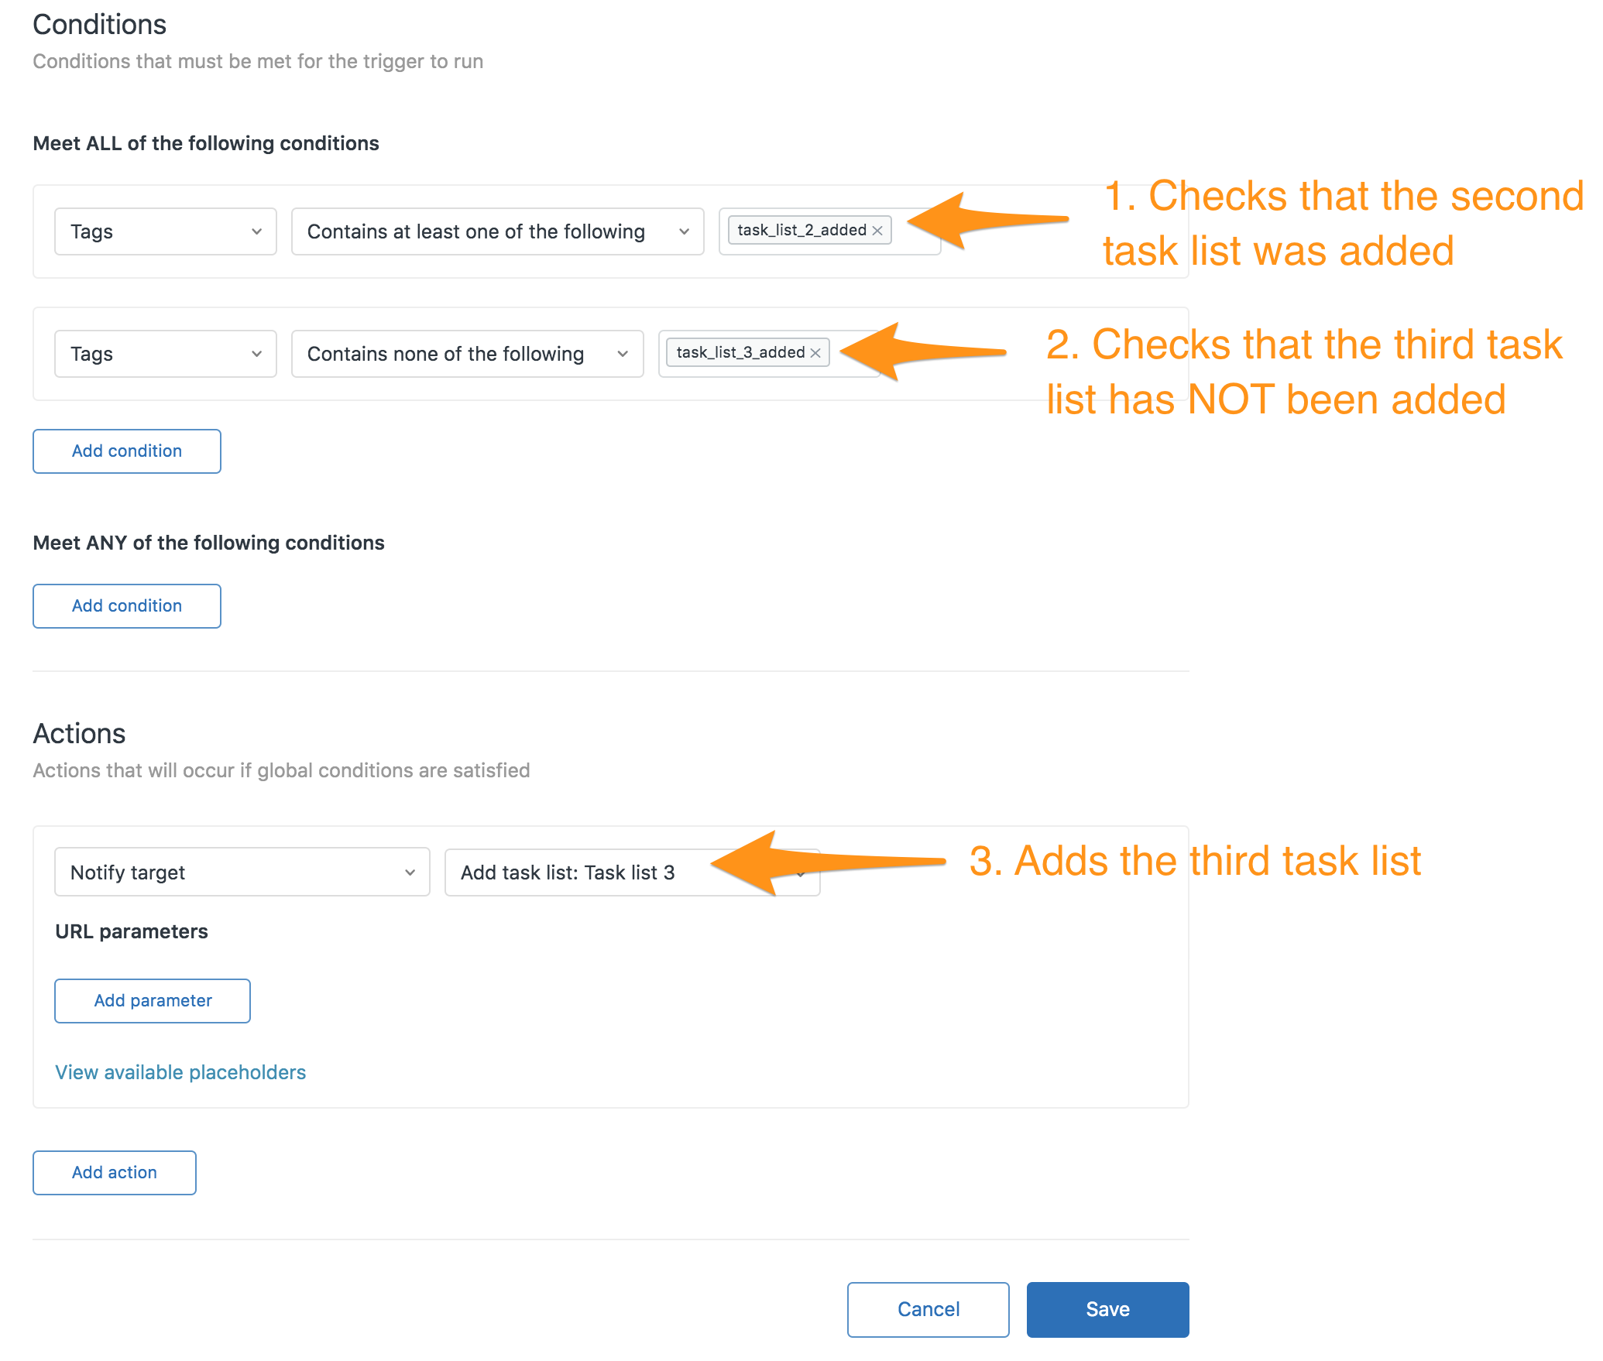Screen dimensions: 1603x1361
Task: Add a condition under Meet ALL
Action: tap(127, 451)
